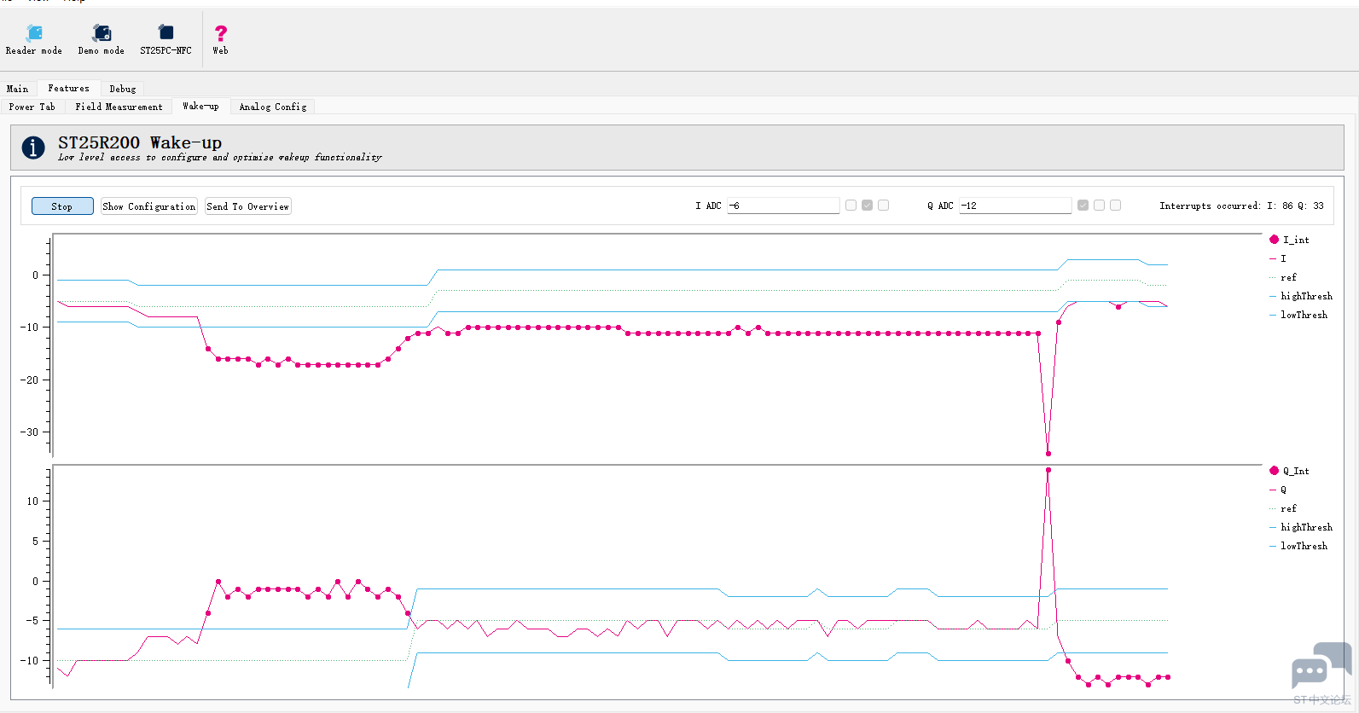Toggle the checked middle checkbox after I ADC

(867, 206)
